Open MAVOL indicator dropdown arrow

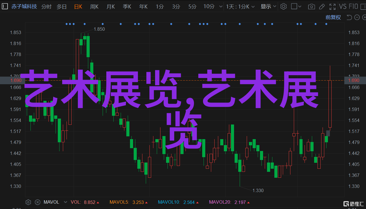pos(65,202)
